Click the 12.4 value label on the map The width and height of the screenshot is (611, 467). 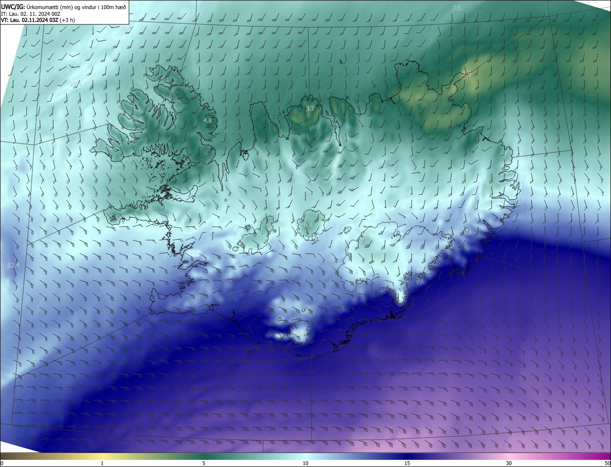(x=14, y=265)
